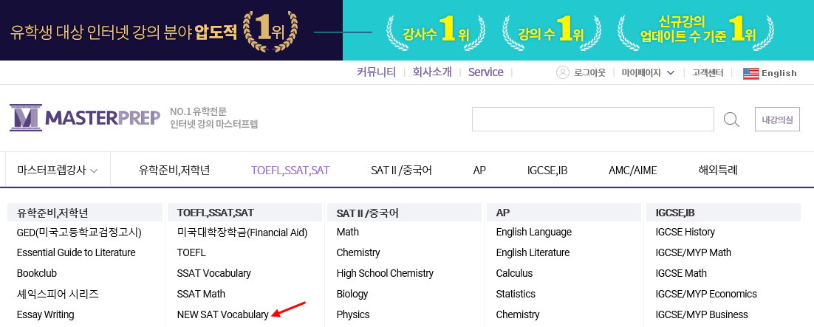
Task: Open the 해외특례 nav menu
Action: pyautogui.click(x=718, y=170)
